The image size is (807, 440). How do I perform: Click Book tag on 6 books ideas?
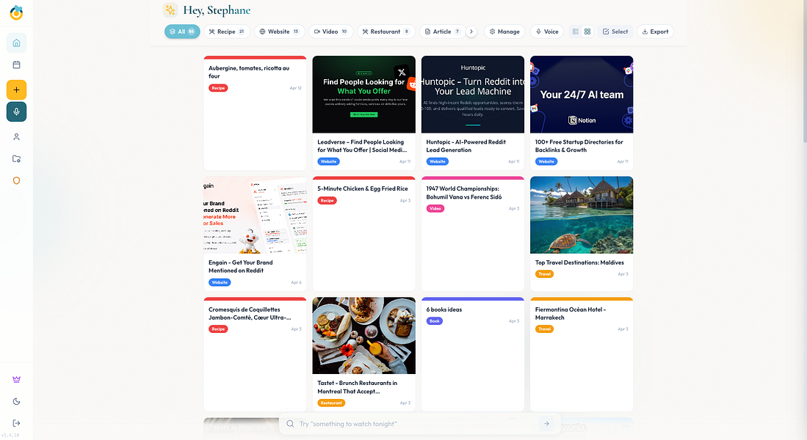point(435,320)
